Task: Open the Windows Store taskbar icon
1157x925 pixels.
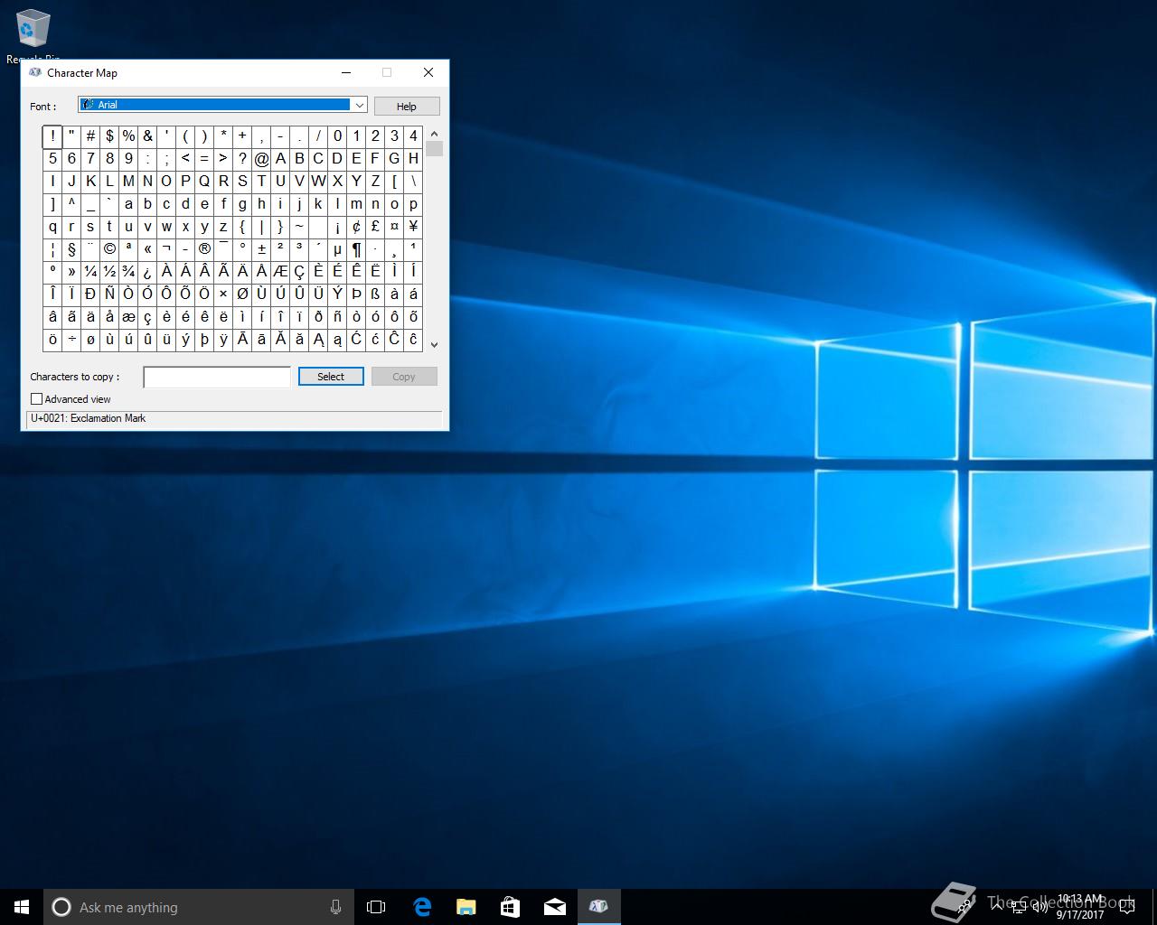Action: [x=511, y=907]
